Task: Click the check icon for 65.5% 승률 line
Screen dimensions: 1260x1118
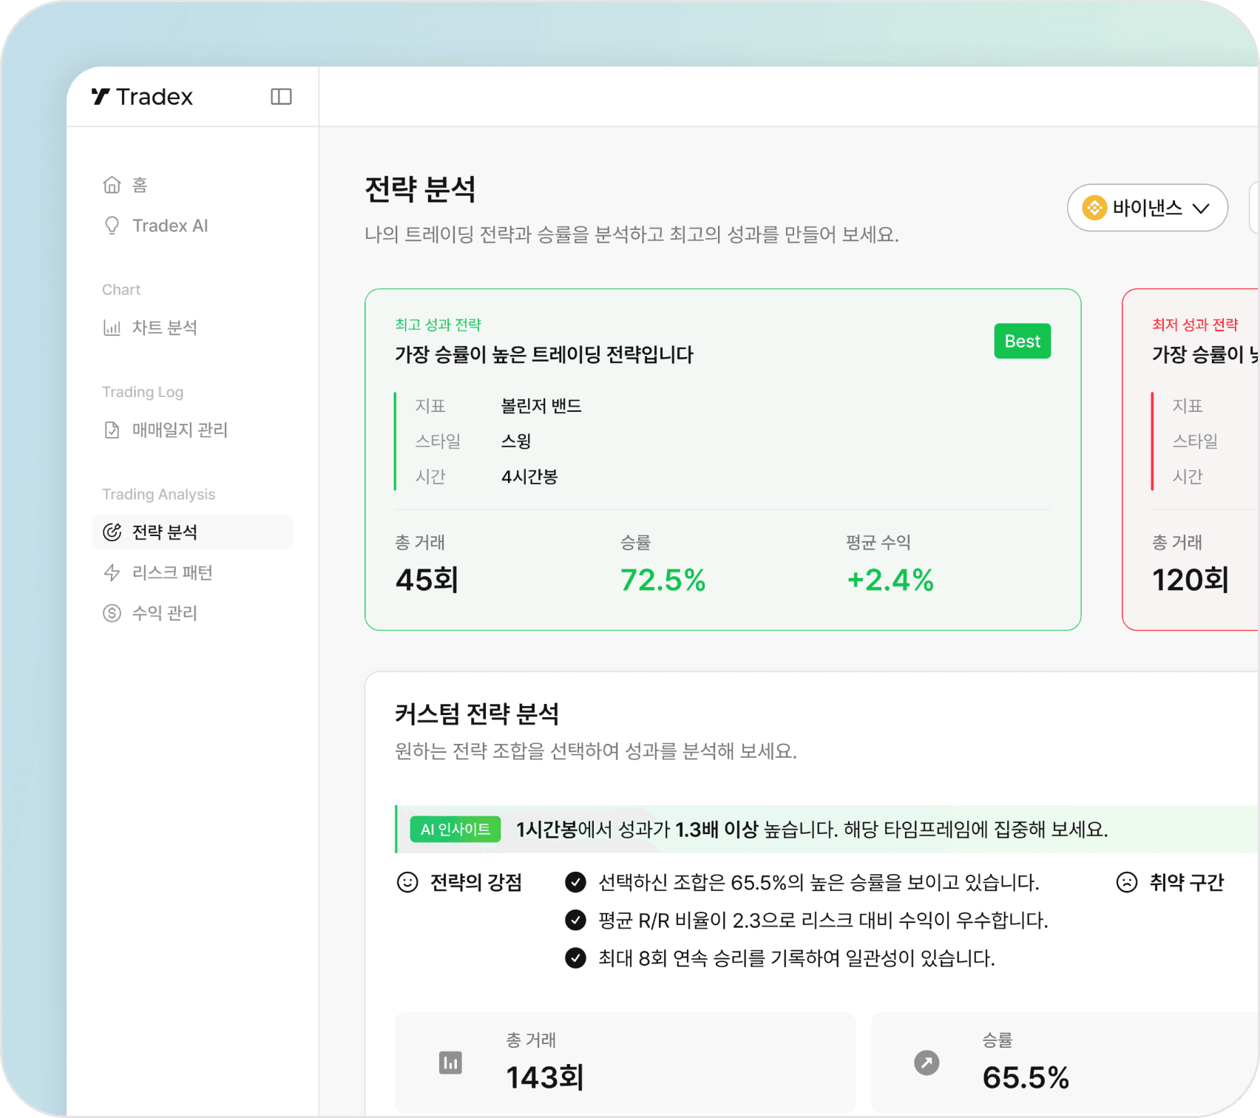Action: [x=575, y=882]
